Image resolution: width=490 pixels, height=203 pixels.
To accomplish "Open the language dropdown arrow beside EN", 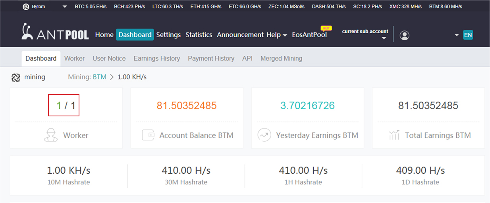I will coord(457,35).
